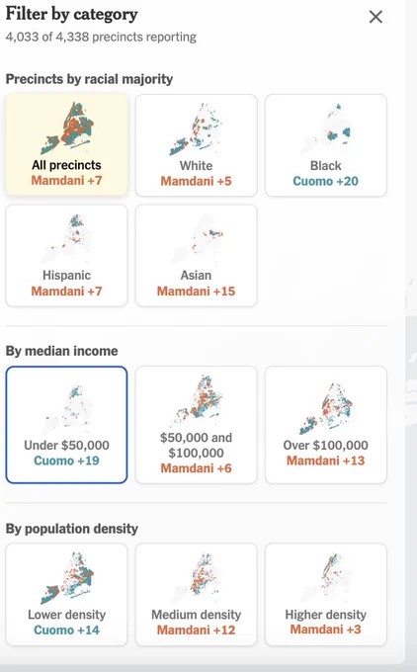
Task: Choose the Asian precincts card
Action: click(197, 255)
